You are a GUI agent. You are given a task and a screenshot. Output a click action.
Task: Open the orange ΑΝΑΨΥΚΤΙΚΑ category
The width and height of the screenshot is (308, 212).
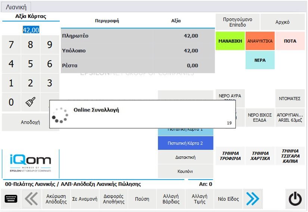click(260, 41)
